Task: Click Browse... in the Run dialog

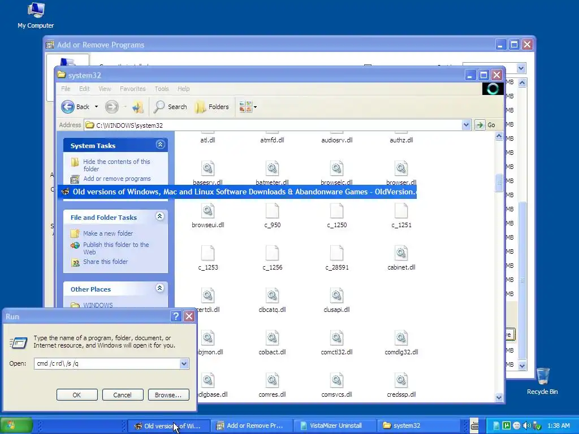Action: (168, 395)
